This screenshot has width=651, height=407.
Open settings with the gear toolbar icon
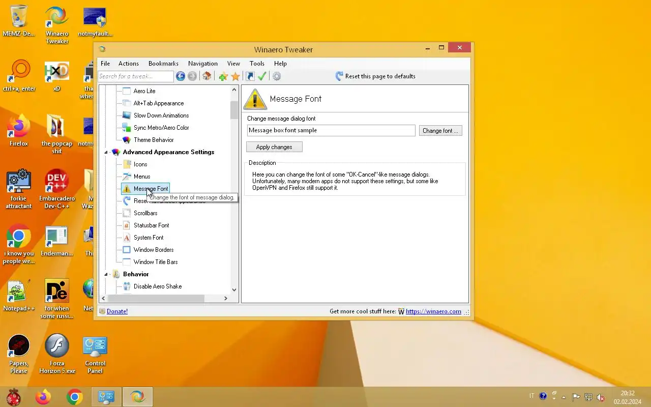point(277,76)
